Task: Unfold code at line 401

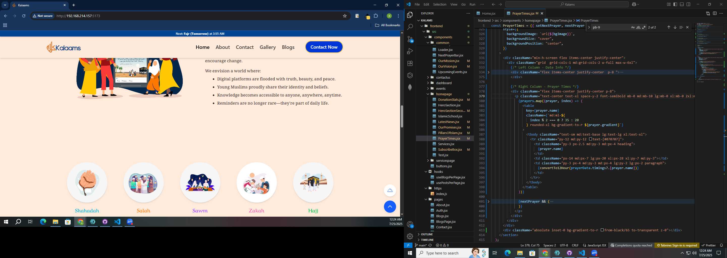Action: [488, 202]
